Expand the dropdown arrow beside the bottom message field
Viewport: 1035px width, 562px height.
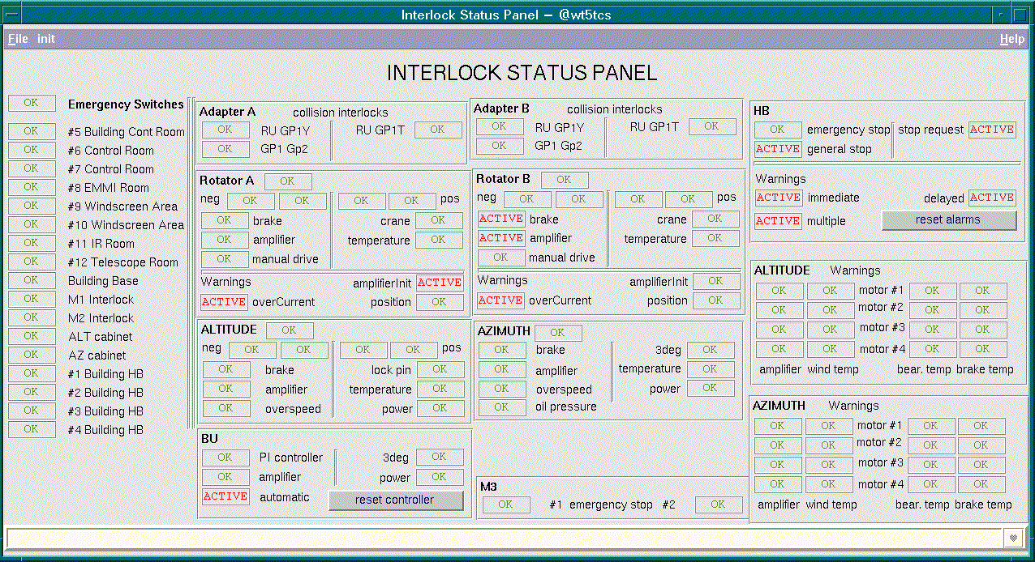coord(1013,538)
